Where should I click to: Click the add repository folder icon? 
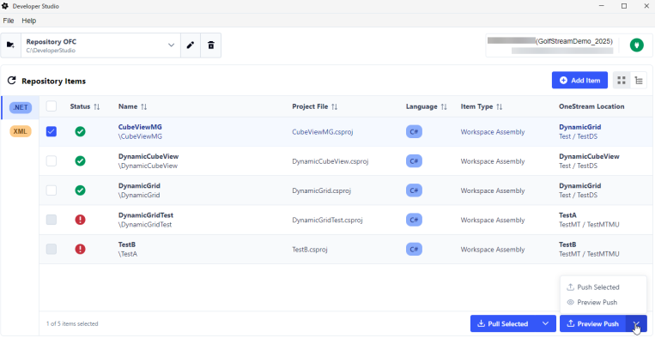coord(11,45)
